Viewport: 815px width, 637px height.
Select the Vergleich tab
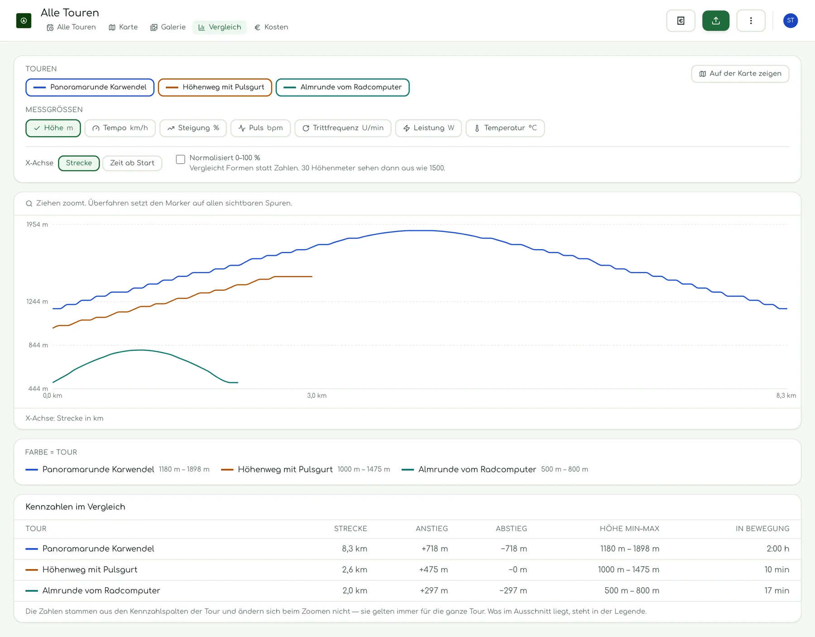click(x=220, y=27)
